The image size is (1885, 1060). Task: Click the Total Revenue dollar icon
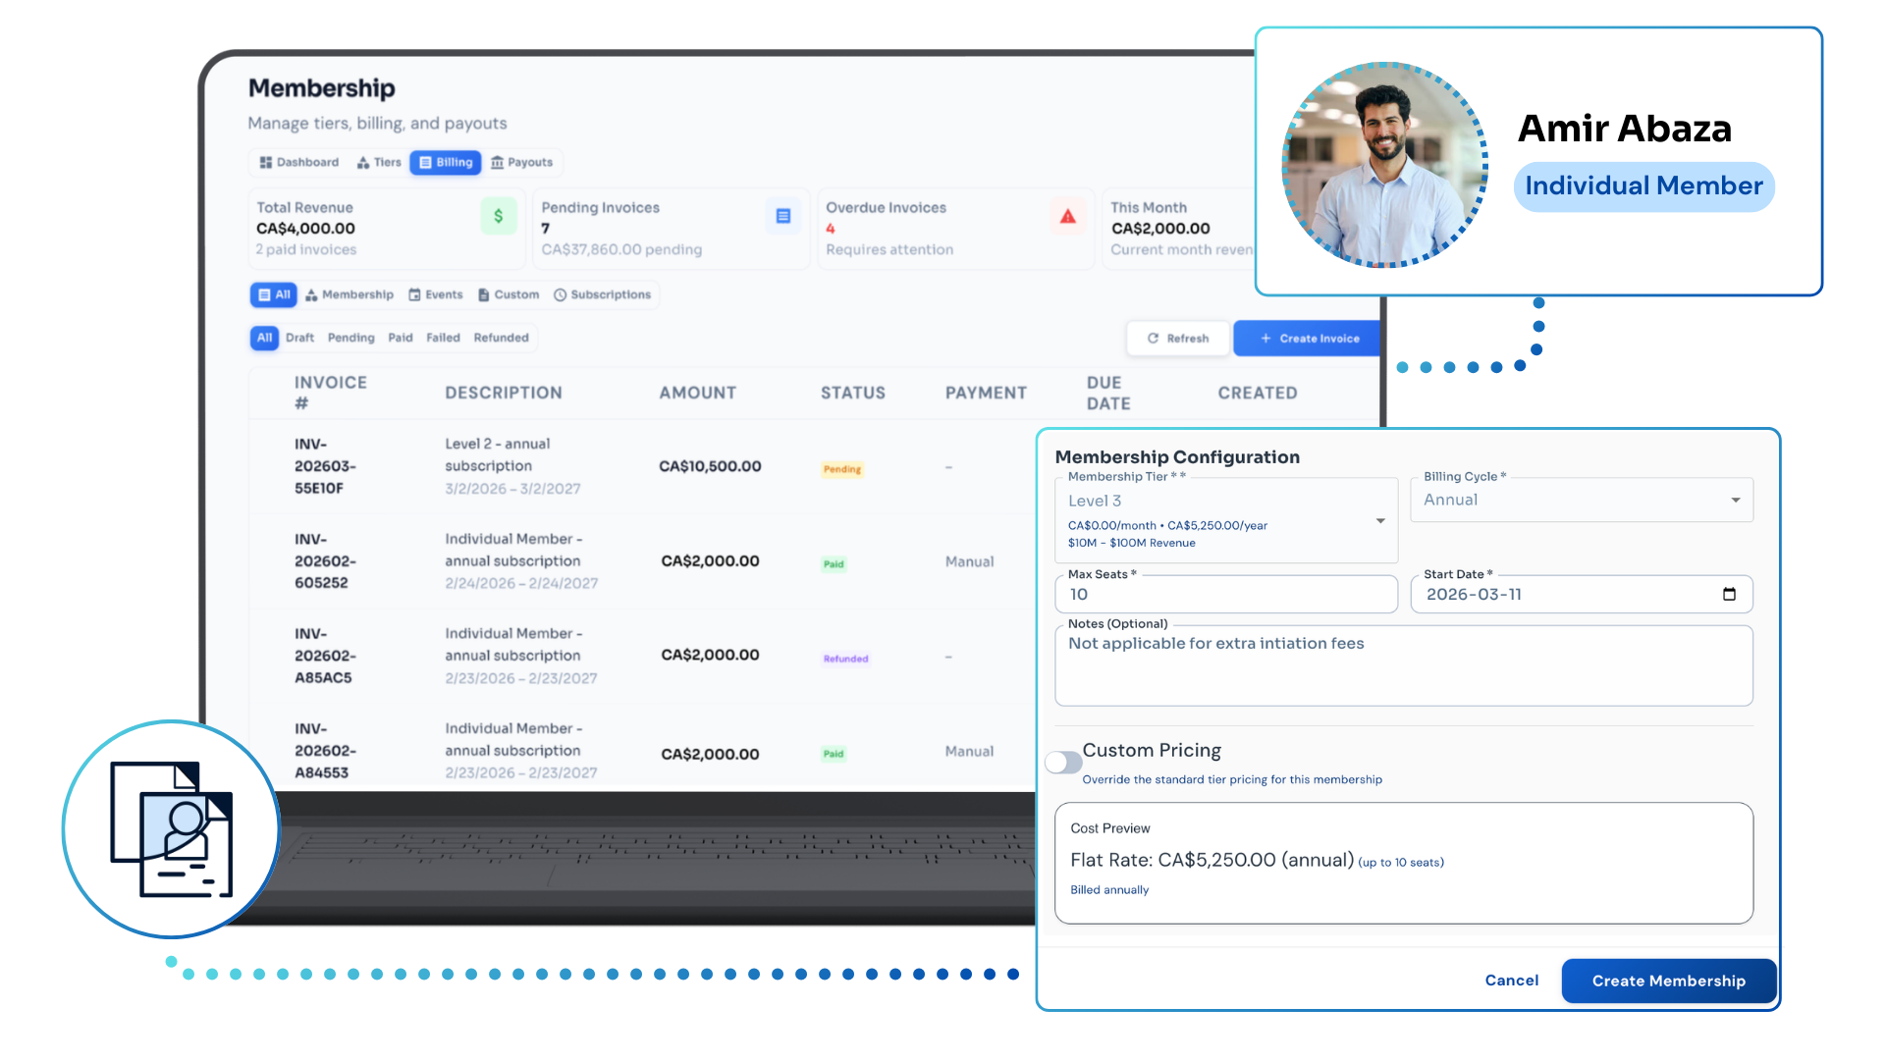click(x=498, y=216)
